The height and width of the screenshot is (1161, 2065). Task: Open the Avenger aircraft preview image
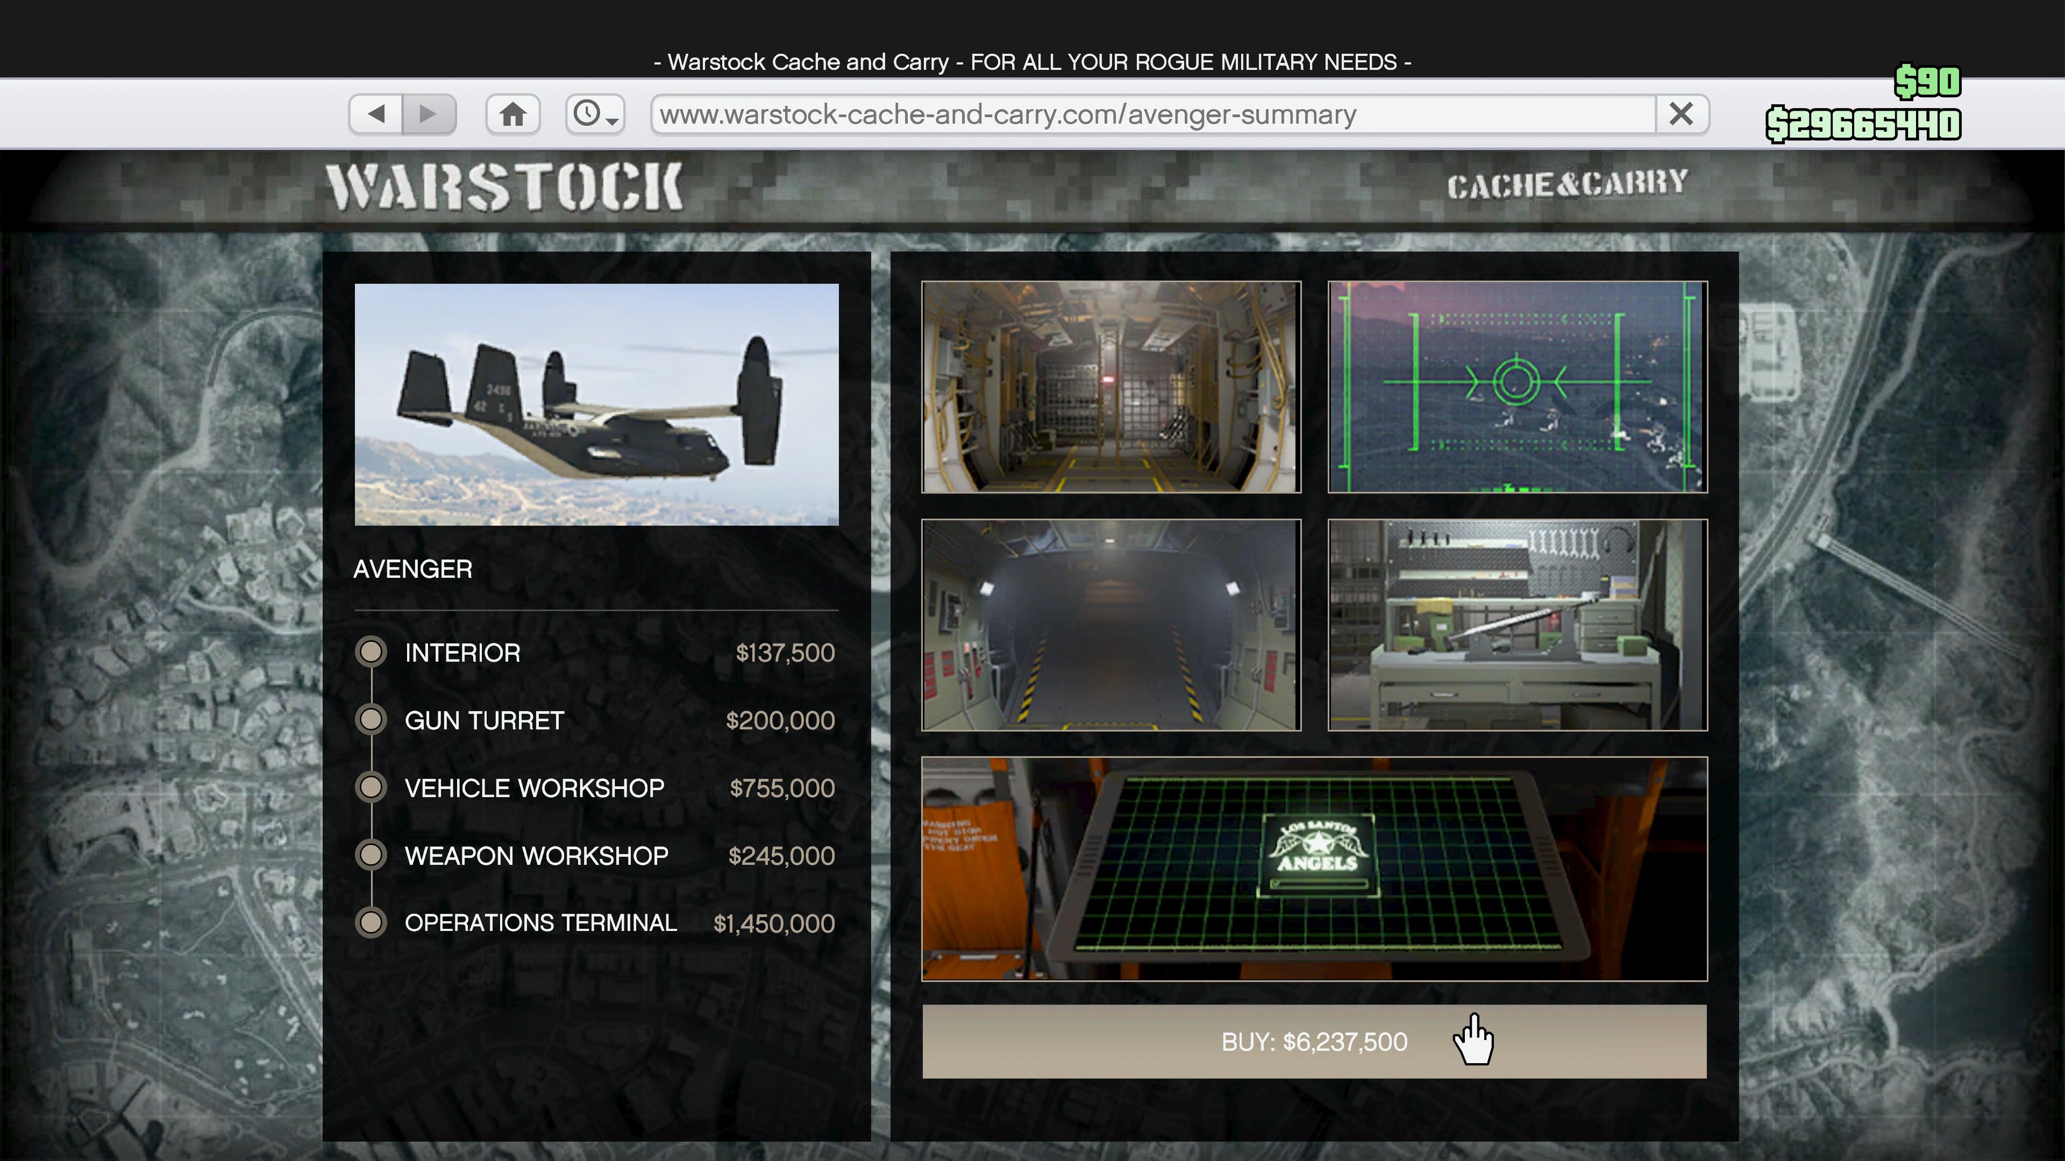[x=596, y=404]
